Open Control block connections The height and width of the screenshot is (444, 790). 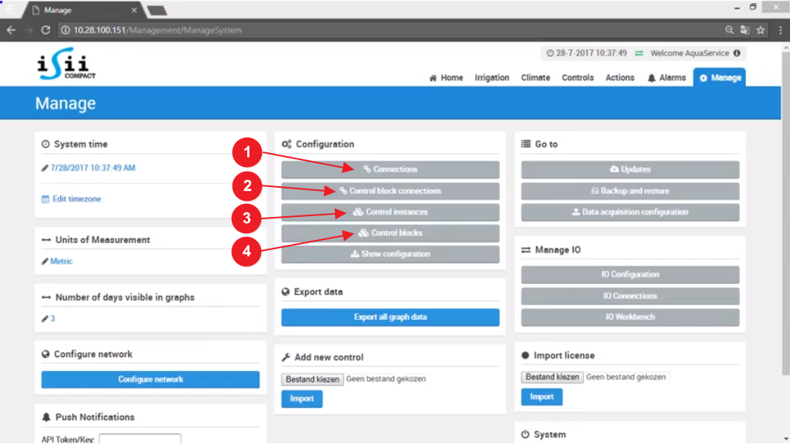pyautogui.click(x=390, y=192)
